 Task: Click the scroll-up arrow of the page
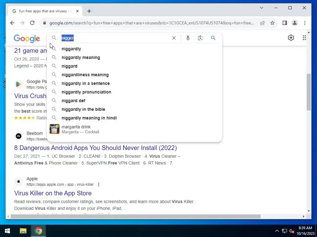click(x=309, y=32)
